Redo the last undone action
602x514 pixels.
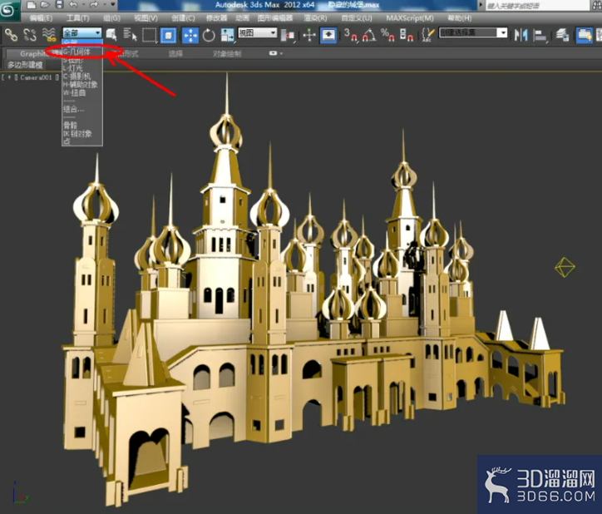click(94, 5)
